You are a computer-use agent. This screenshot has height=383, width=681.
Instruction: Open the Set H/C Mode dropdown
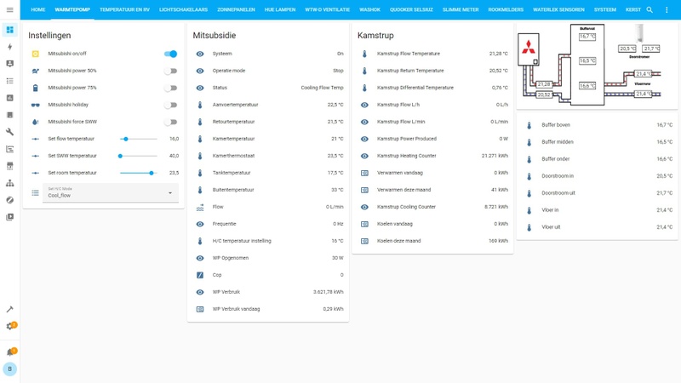pos(111,192)
